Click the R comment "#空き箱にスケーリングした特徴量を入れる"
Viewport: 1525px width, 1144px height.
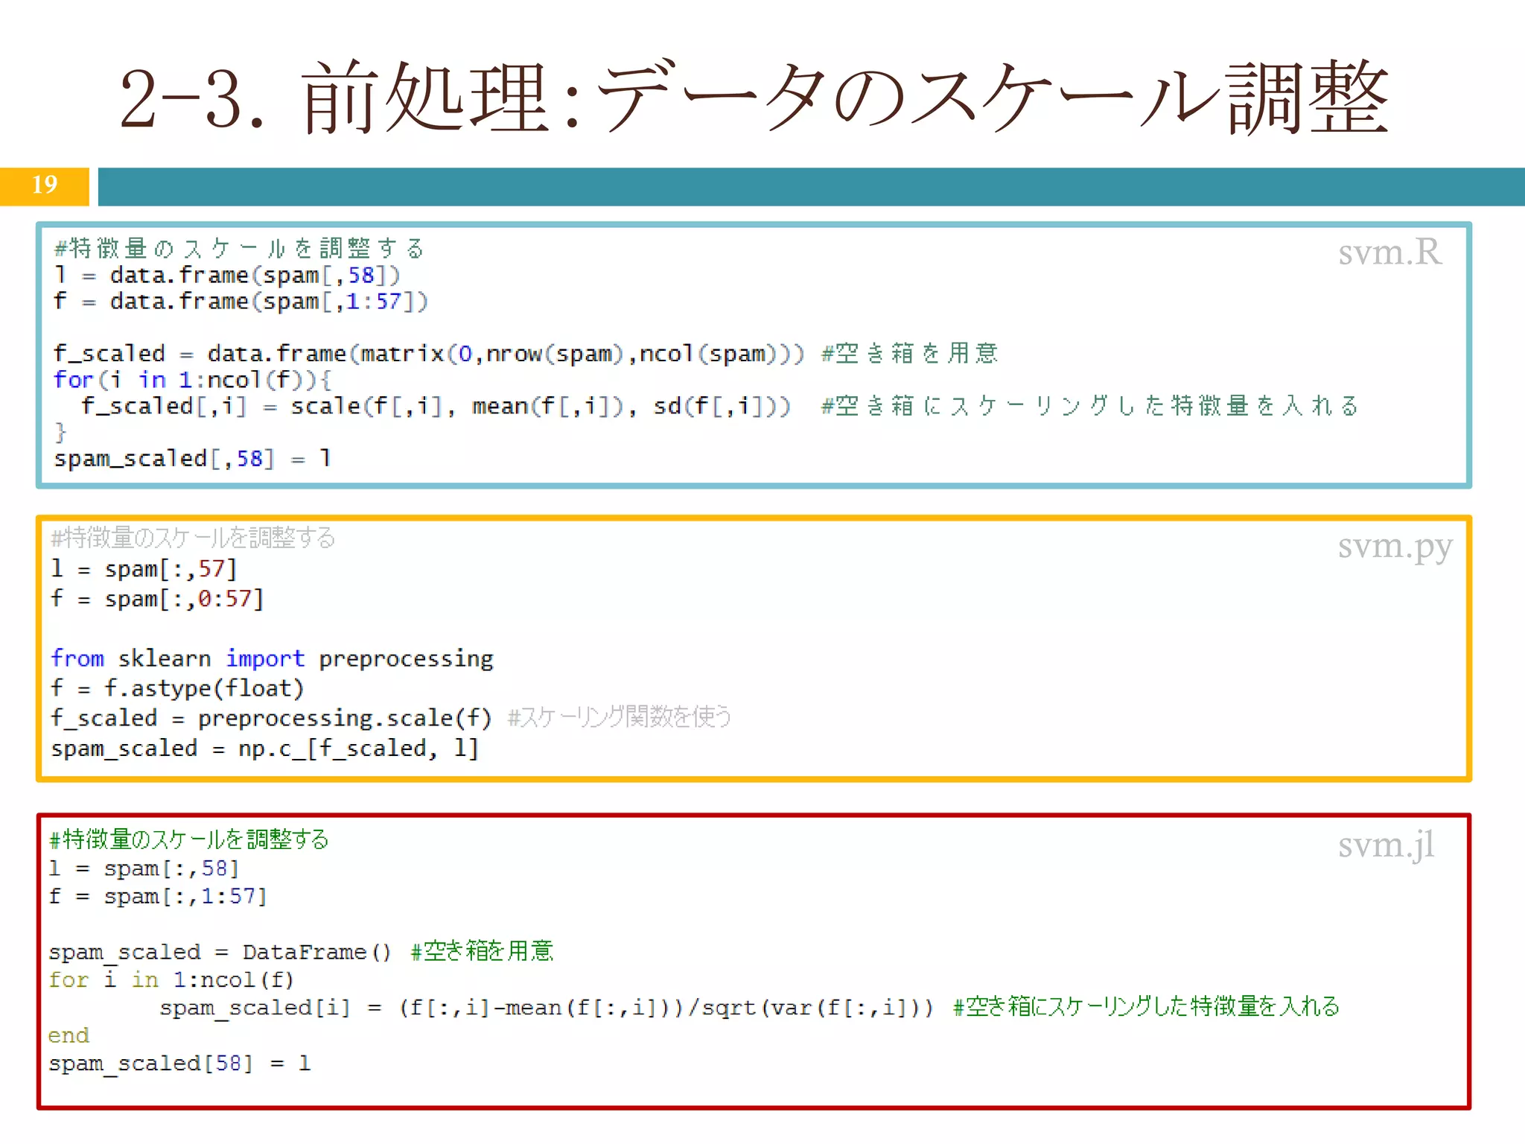(1090, 406)
